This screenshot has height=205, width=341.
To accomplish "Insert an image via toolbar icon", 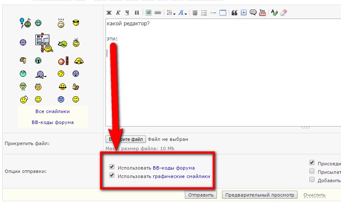I will point(149,13).
